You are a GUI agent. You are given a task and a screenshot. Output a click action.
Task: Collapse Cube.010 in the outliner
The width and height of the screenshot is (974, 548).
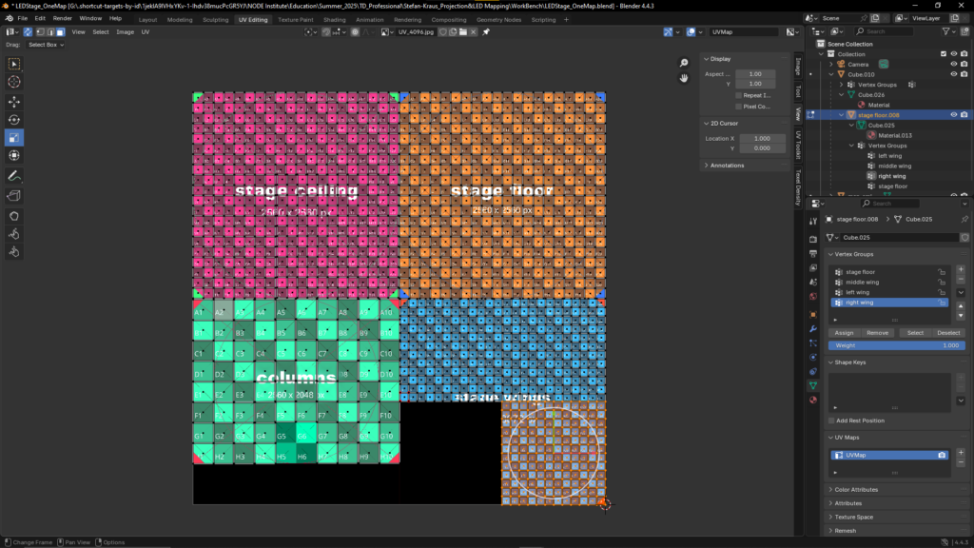(x=831, y=74)
